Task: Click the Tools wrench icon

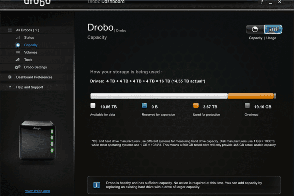Action: coord(18,60)
